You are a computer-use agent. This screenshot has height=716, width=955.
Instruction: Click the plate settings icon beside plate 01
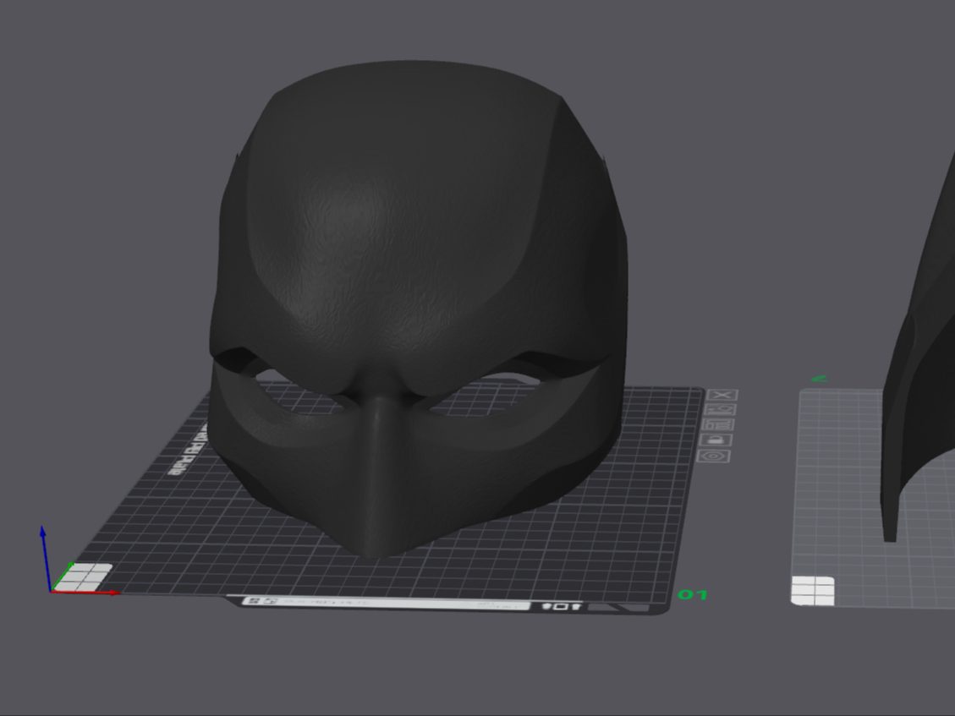[713, 456]
